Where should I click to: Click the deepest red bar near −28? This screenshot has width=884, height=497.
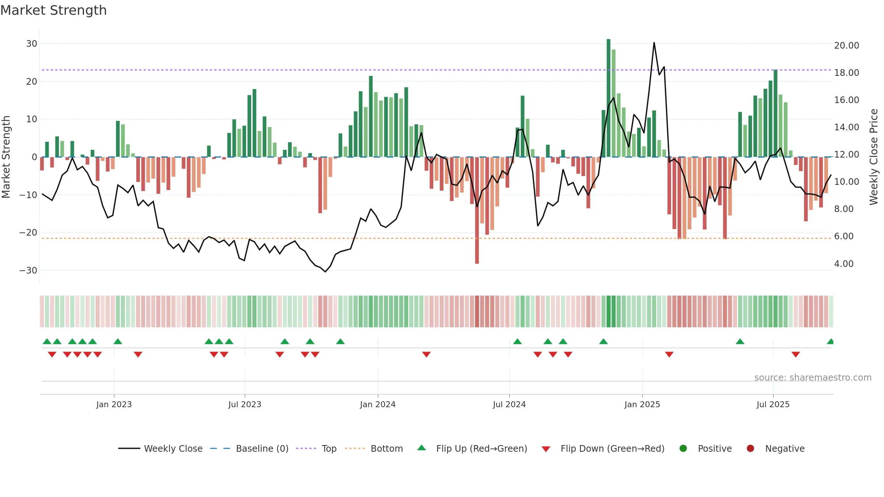(477, 210)
